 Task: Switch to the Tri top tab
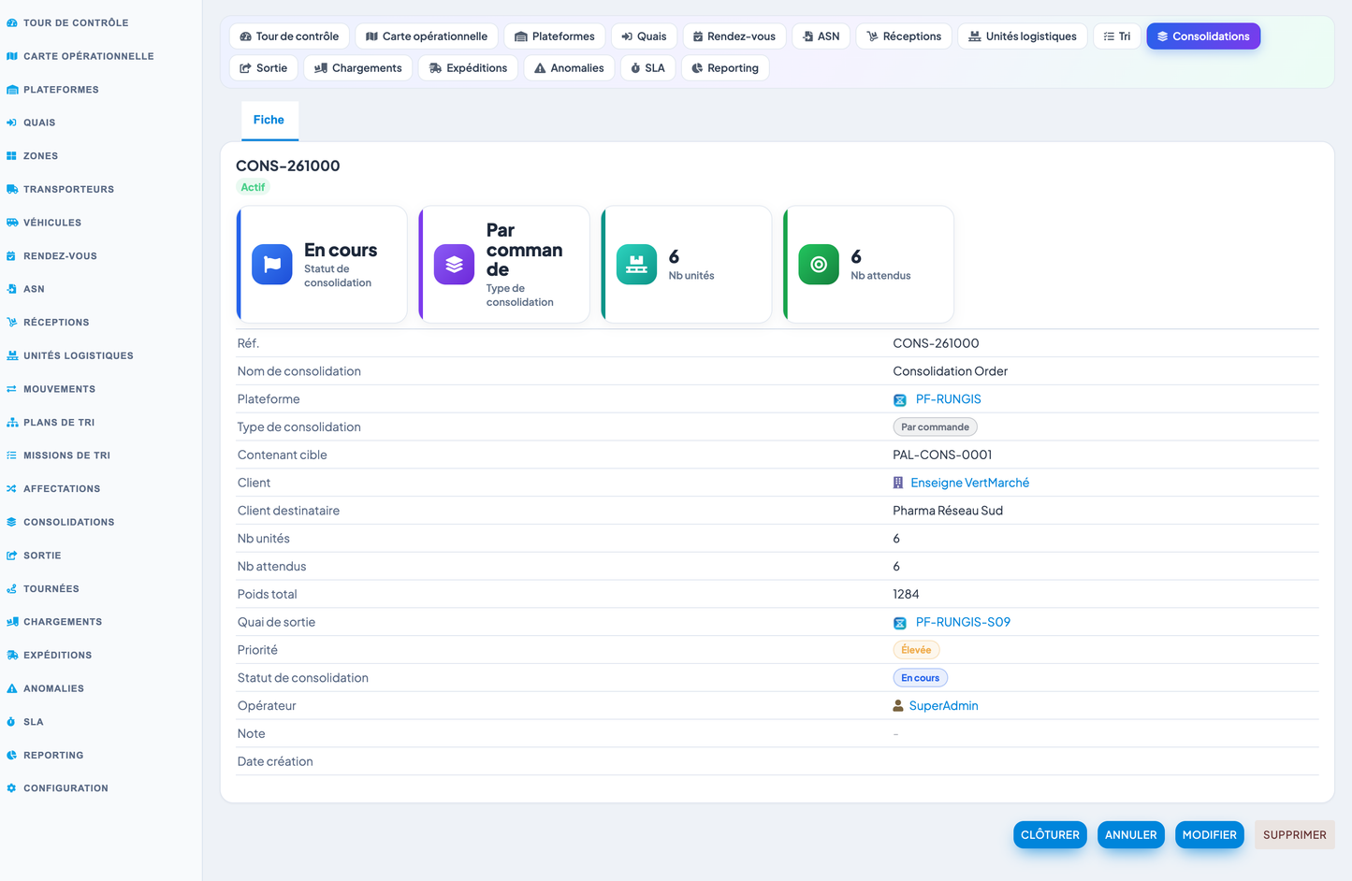click(x=1117, y=36)
